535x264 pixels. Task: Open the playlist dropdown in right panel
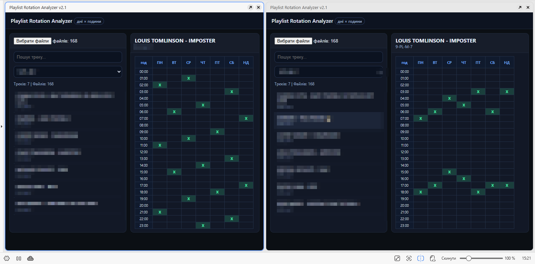point(329,72)
